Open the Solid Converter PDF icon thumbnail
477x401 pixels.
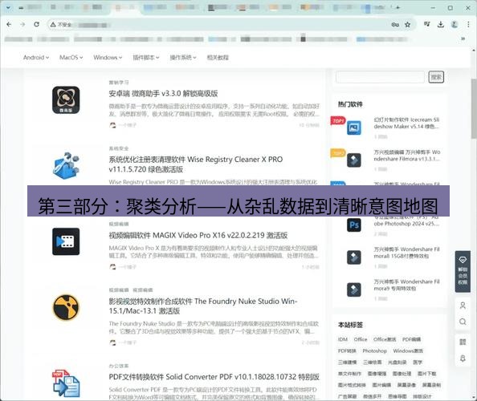coord(66,383)
